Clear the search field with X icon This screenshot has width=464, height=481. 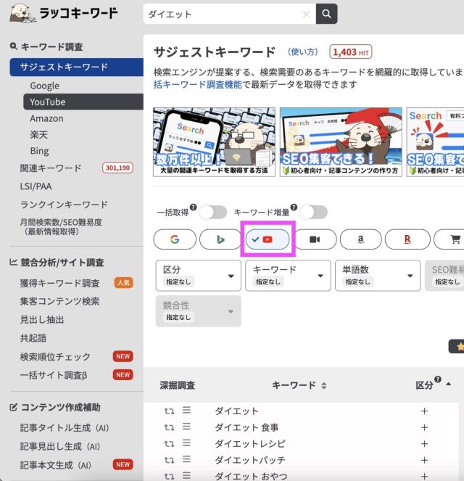coord(306,14)
